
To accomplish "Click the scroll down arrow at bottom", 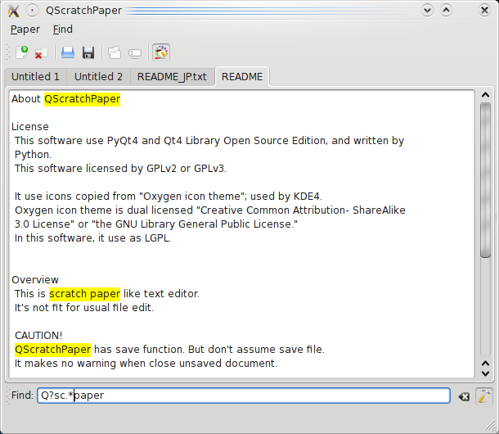I will point(485,373).
